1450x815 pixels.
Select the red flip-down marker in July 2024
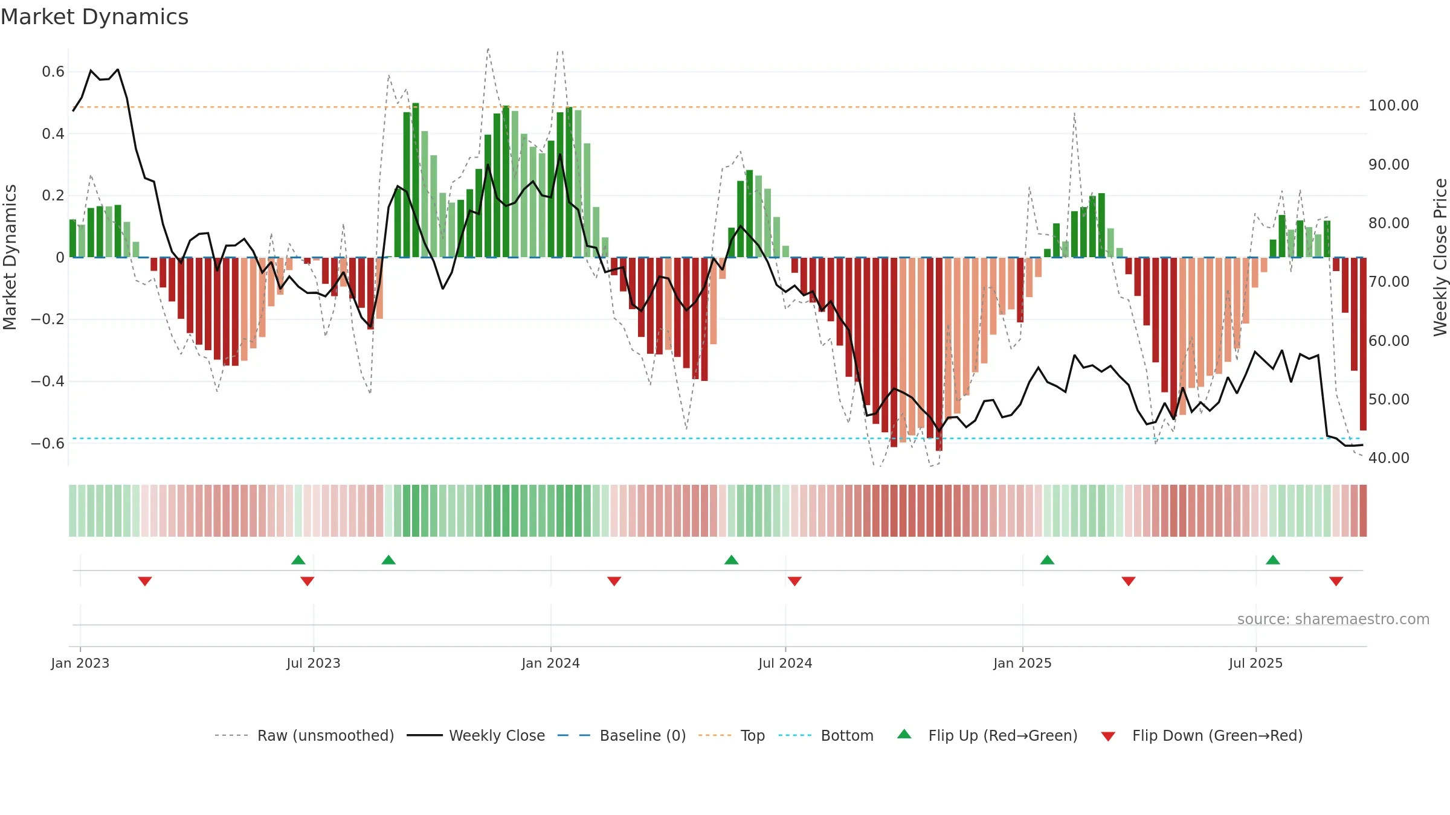(794, 581)
